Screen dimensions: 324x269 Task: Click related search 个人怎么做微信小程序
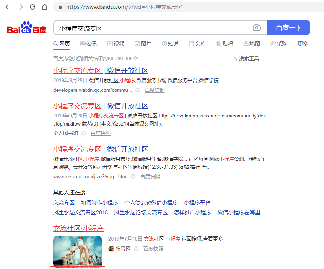(x=151, y=202)
